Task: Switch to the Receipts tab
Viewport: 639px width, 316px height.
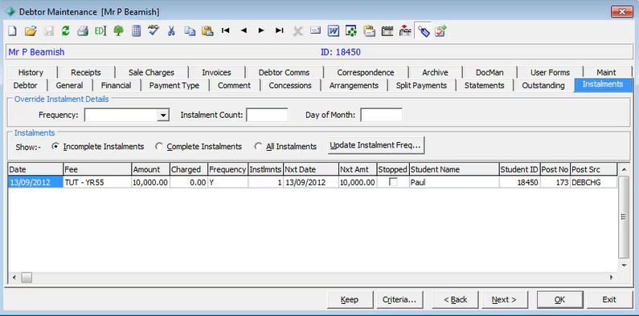Action: coord(85,72)
